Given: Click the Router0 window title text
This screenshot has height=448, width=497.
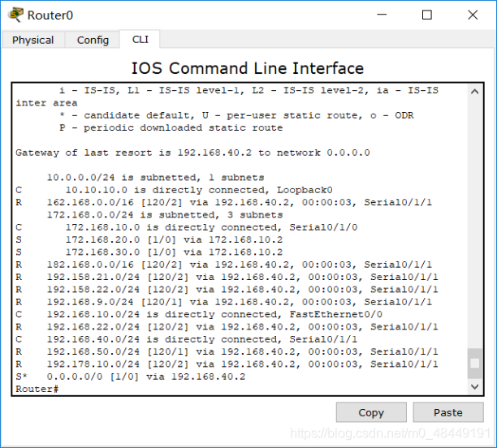Looking at the screenshot, I should [x=50, y=15].
